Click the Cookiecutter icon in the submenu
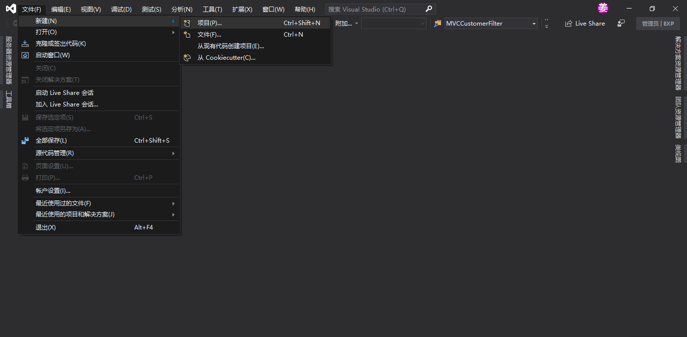 pyautogui.click(x=187, y=58)
